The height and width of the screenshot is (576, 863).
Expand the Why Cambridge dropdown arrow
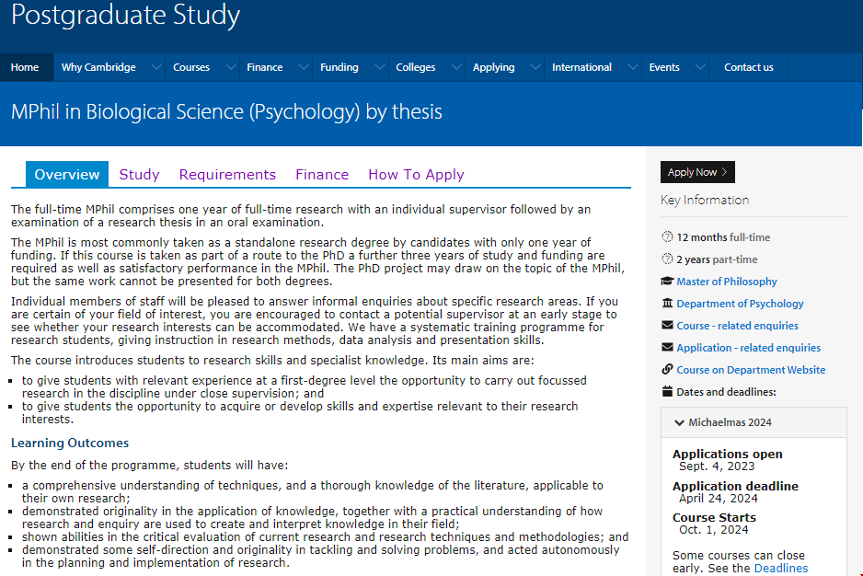point(155,67)
